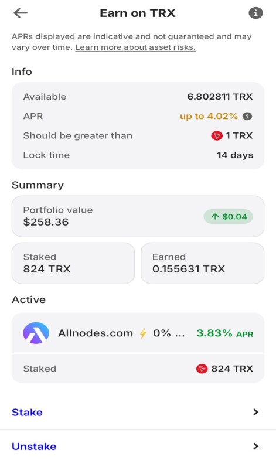Screen dimensions: 276x460
Task: Tap the lightning bolt icon beside Allnodes.com
Action: 143,333
